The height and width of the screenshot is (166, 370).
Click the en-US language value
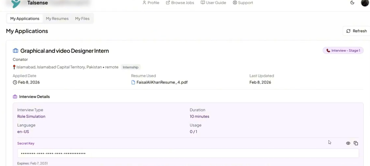tap(23, 132)
